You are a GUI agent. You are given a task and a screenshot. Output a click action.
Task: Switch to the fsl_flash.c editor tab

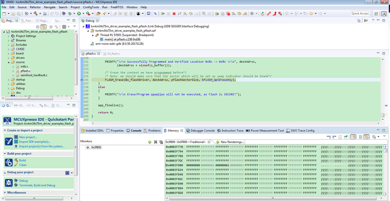point(111,54)
